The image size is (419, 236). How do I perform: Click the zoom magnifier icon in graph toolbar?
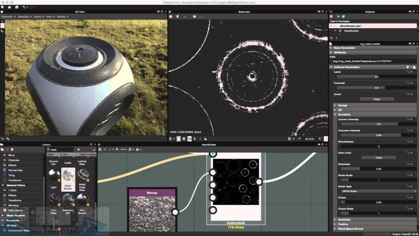(x=117, y=150)
